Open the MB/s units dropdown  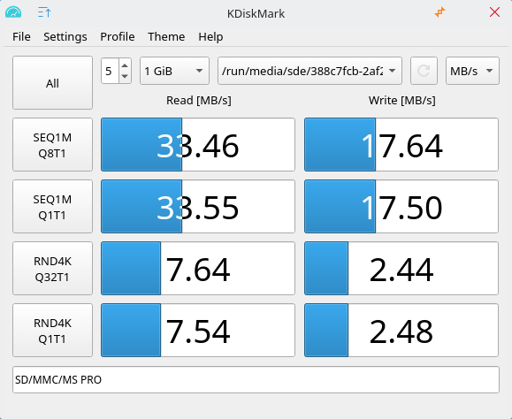[x=472, y=71]
